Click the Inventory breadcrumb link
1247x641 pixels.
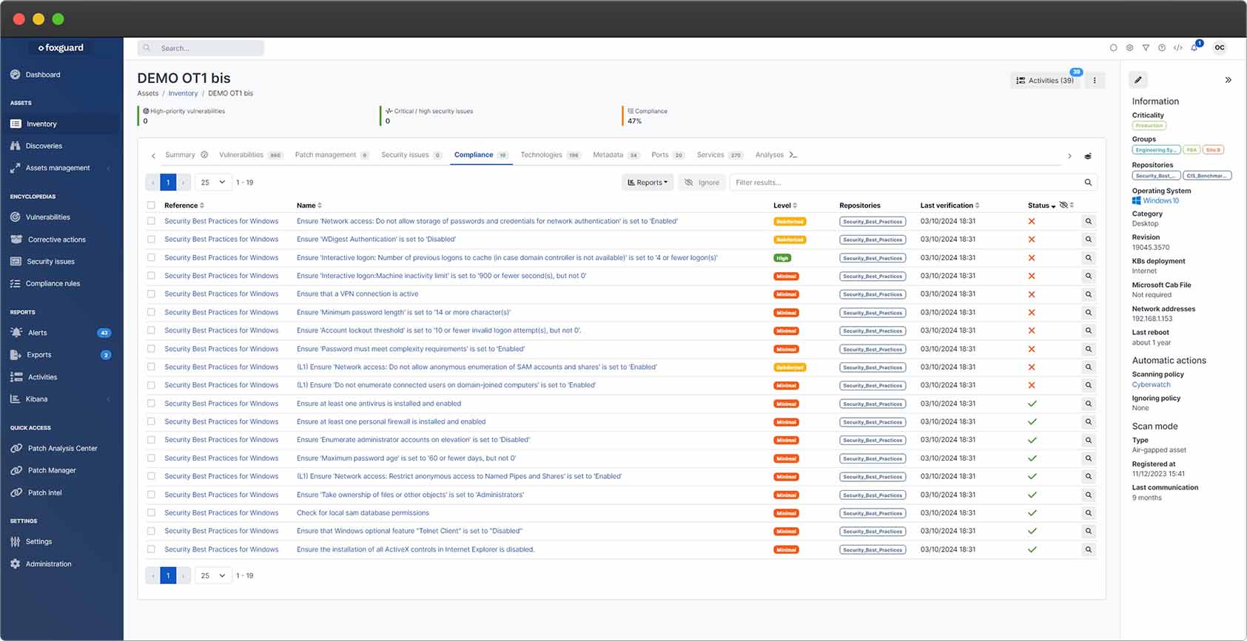coord(183,94)
